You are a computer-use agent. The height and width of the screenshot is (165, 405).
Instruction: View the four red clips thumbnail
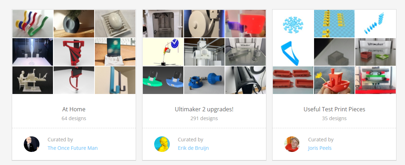point(293,80)
